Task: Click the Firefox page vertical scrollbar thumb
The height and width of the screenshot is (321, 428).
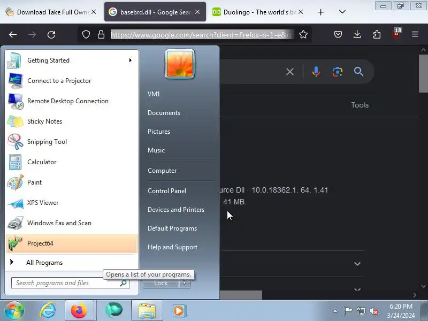Action: 423,74
